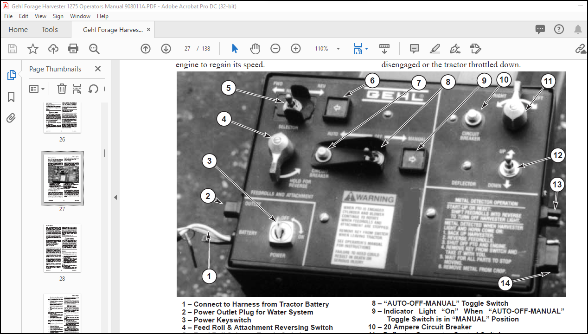Screen dimensions: 588x334
Task: Add the document to starred favorites
Action: tap(33, 49)
